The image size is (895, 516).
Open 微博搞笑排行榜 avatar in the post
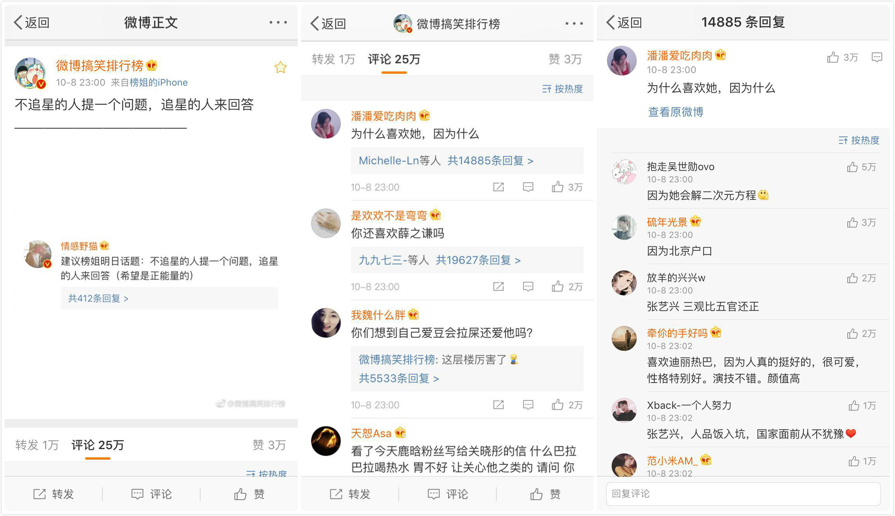(30, 73)
